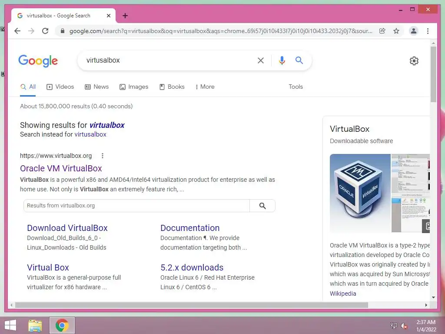This screenshot has width=445, height=334.
Task: Open the Chrome profile avatar
Action: tap(414, 31)
